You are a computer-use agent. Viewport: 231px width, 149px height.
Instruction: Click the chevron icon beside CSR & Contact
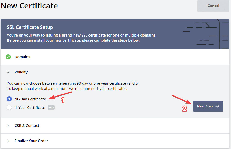[8, 126]
